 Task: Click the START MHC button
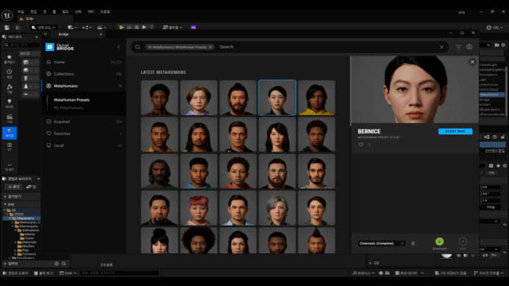pyautogui.click(x=455, y=132)
